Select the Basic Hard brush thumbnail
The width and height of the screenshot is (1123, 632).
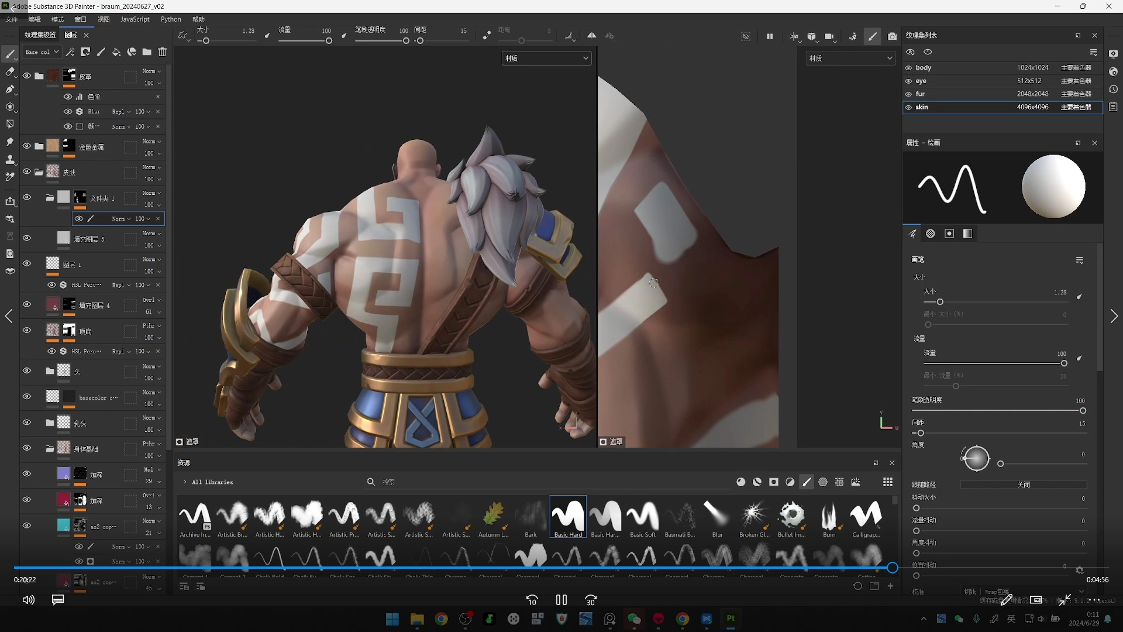pyautogui.click(x=568, y=516)
